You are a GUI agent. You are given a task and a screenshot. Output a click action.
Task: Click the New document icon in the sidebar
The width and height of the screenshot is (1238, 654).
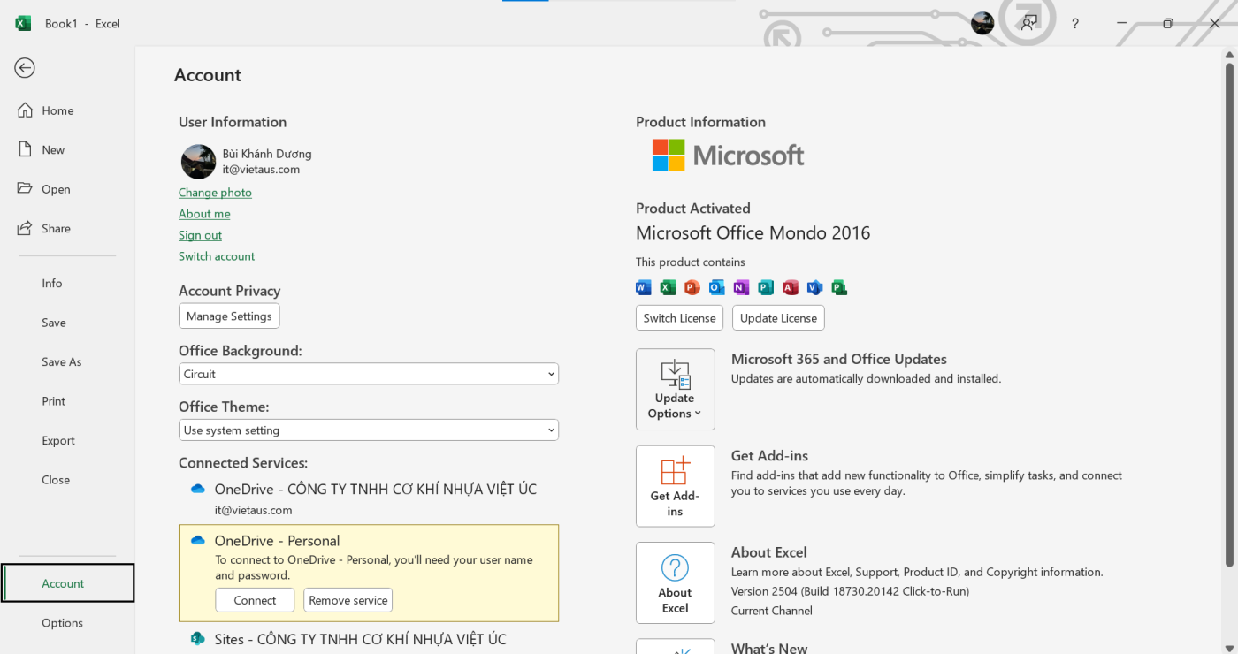(x=25, y=149)
